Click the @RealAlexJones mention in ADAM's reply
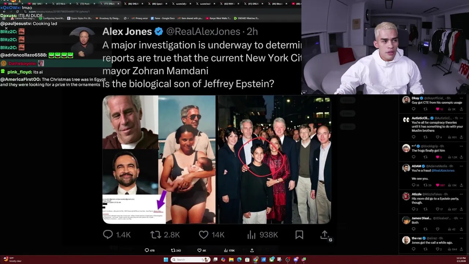Viewport: 469px width, 264px height. (x=443, y=170)
